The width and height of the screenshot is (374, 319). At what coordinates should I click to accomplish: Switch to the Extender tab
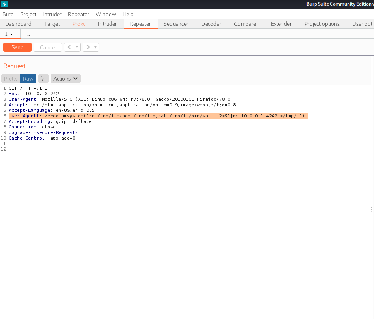tap(281, 24)
